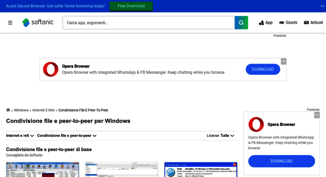Click Condivisione file e peer-to-peer di base heading
The width and height of the screenshot is (326, 177).
pos(49,149)
